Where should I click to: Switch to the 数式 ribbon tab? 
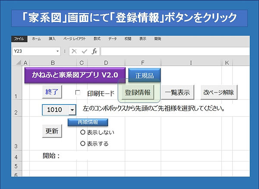click(97, 39)
